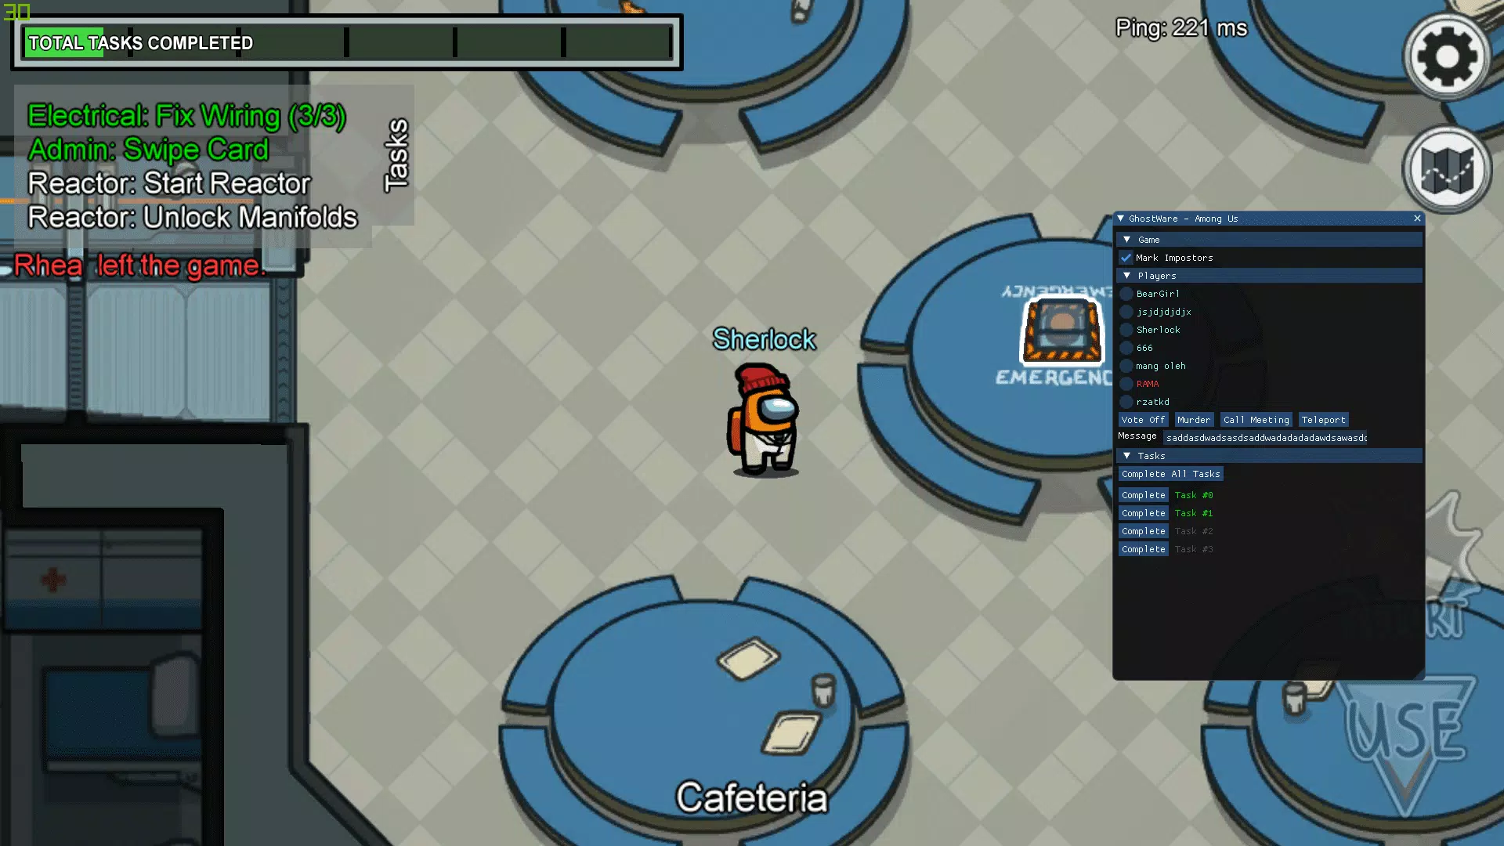Click the Tasks progress bar
Screen dimensions: 1504x846
click(x=347, y=42)
